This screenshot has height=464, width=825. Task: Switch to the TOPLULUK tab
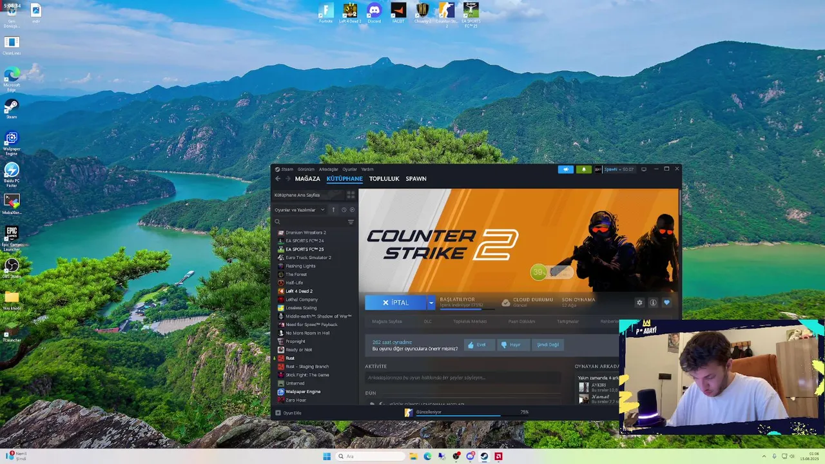[x=384, y=179]
